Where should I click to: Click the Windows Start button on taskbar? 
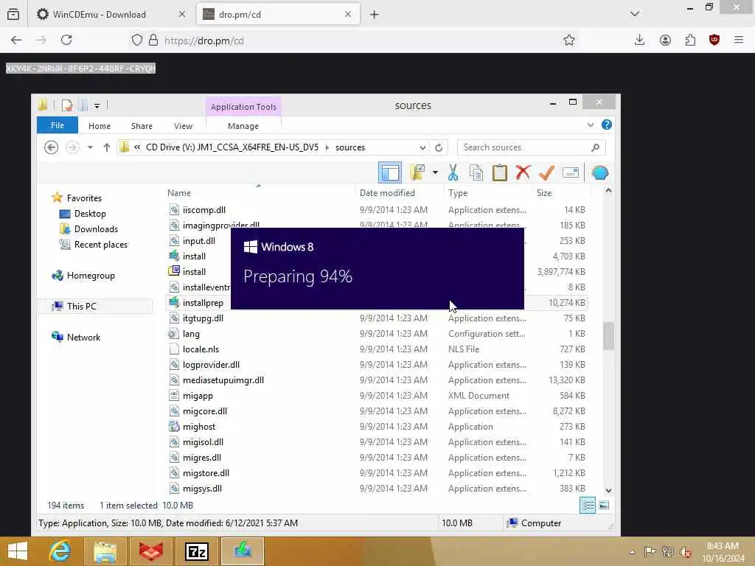18,551
